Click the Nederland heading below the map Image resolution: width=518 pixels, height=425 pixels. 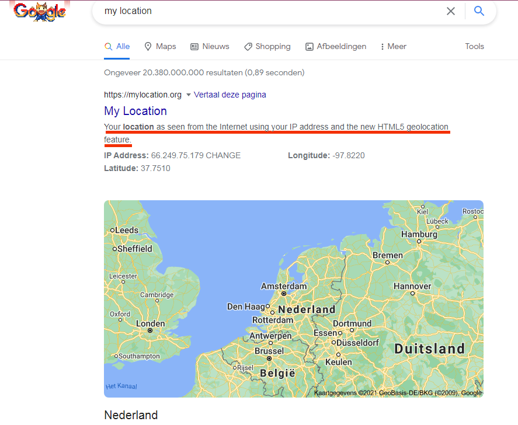pos(131,415)
